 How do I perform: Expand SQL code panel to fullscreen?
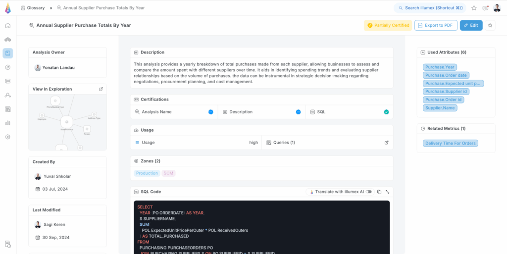(x=387, y=192)
